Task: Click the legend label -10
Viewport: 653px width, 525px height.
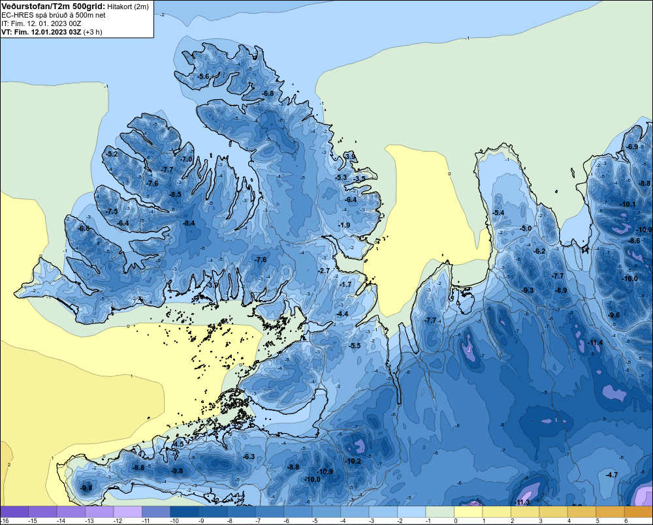Action: tap(175, 521)
